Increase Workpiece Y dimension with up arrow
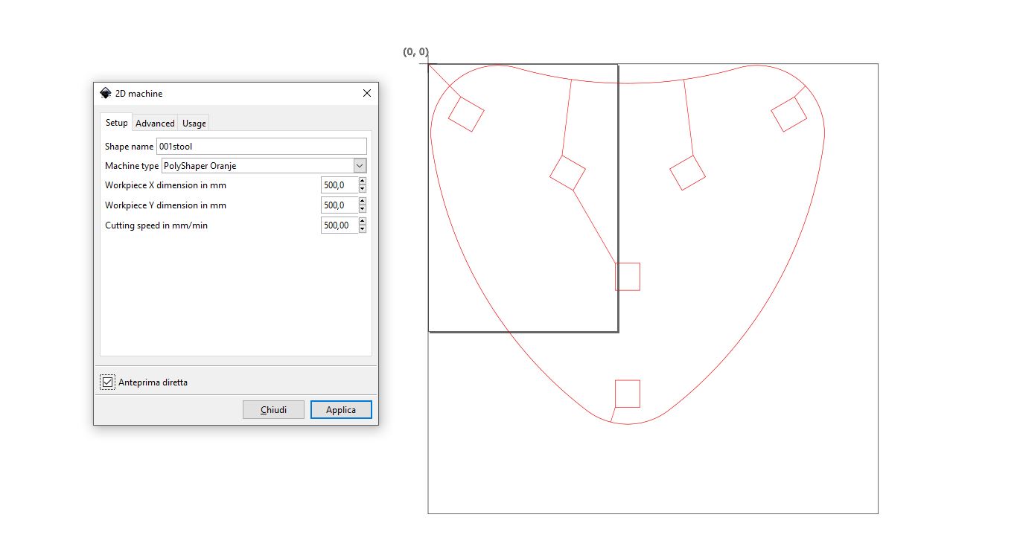Viewport: 1020px width, 535px height. coord(363,202)
